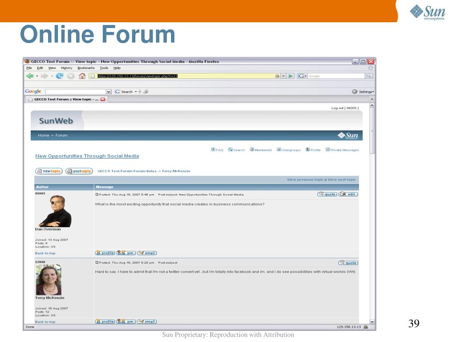Click the browser Forward arrow
456x342 pixels.
click(x=44, y=76)
